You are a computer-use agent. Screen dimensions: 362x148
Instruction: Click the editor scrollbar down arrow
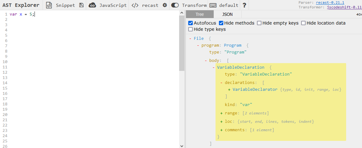182,146
